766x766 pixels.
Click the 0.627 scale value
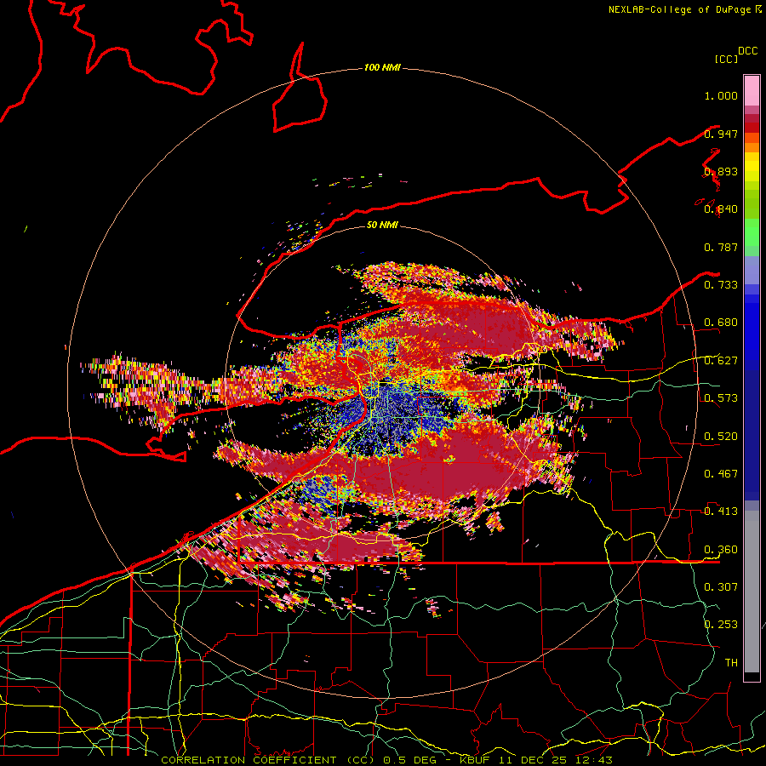(x=721, y=361)
